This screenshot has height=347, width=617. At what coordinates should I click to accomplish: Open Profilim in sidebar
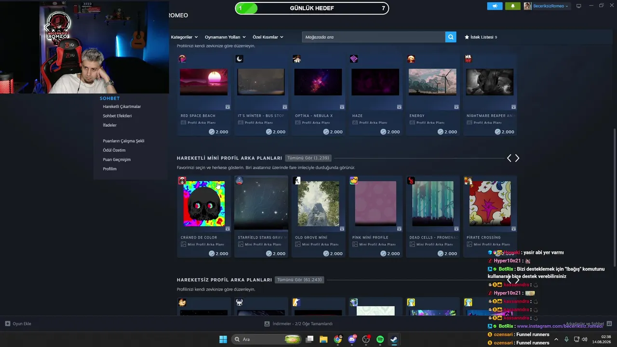(109, 169)
